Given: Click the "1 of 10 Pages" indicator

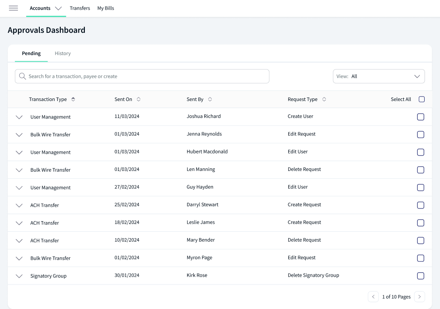Looking at the screenshot, I should (x=396, y=297).
